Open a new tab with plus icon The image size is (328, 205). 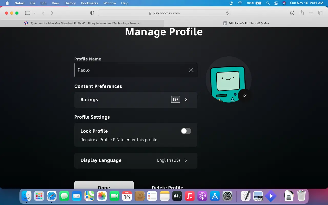click(311, 13)
